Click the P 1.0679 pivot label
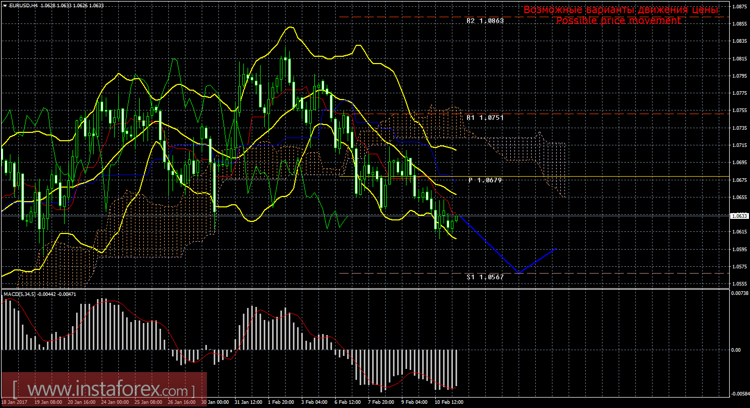The image size is (750, 408). pos(485,180)
